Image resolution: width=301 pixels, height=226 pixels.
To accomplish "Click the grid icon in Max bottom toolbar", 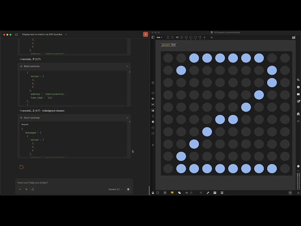I will coord(191,193).
